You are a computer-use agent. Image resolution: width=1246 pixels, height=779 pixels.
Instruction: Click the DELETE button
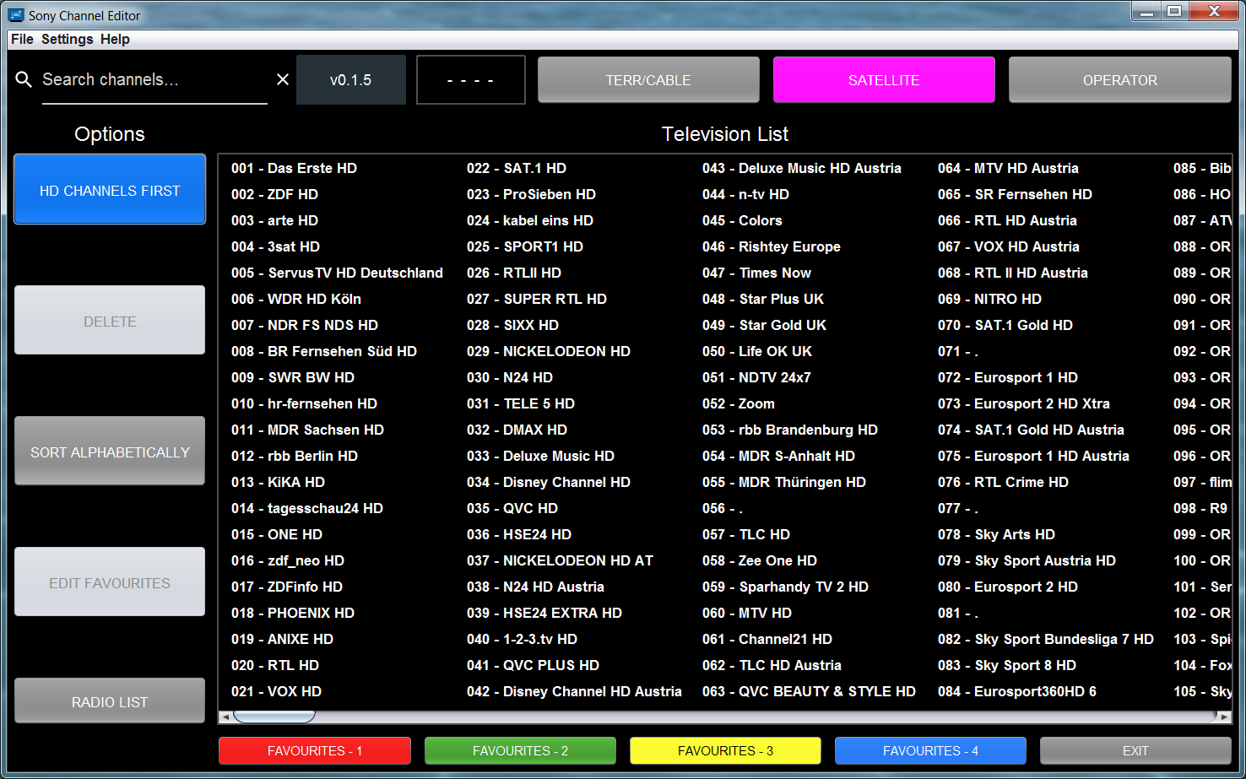(110, 321)
